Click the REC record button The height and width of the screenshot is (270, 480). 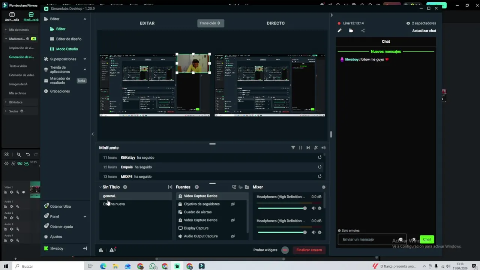(x=285, y=250)
